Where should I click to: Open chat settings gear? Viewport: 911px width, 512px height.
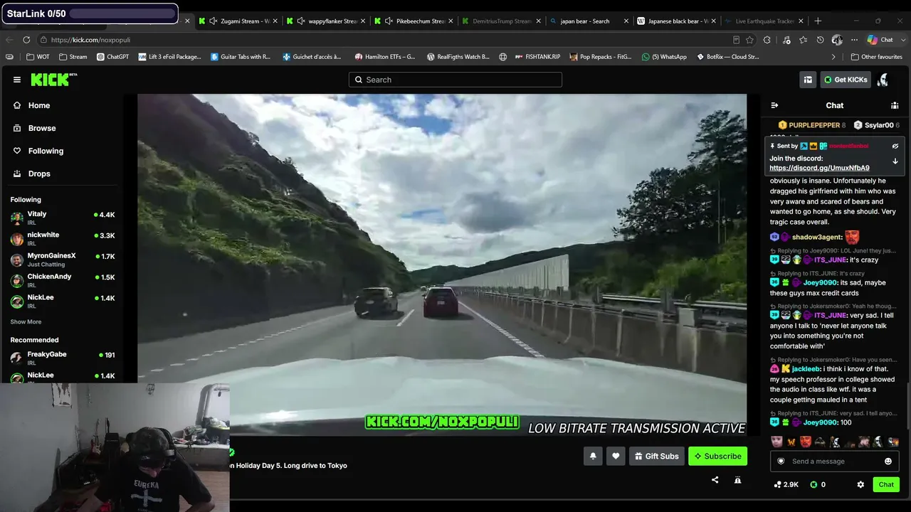(860, 484)
